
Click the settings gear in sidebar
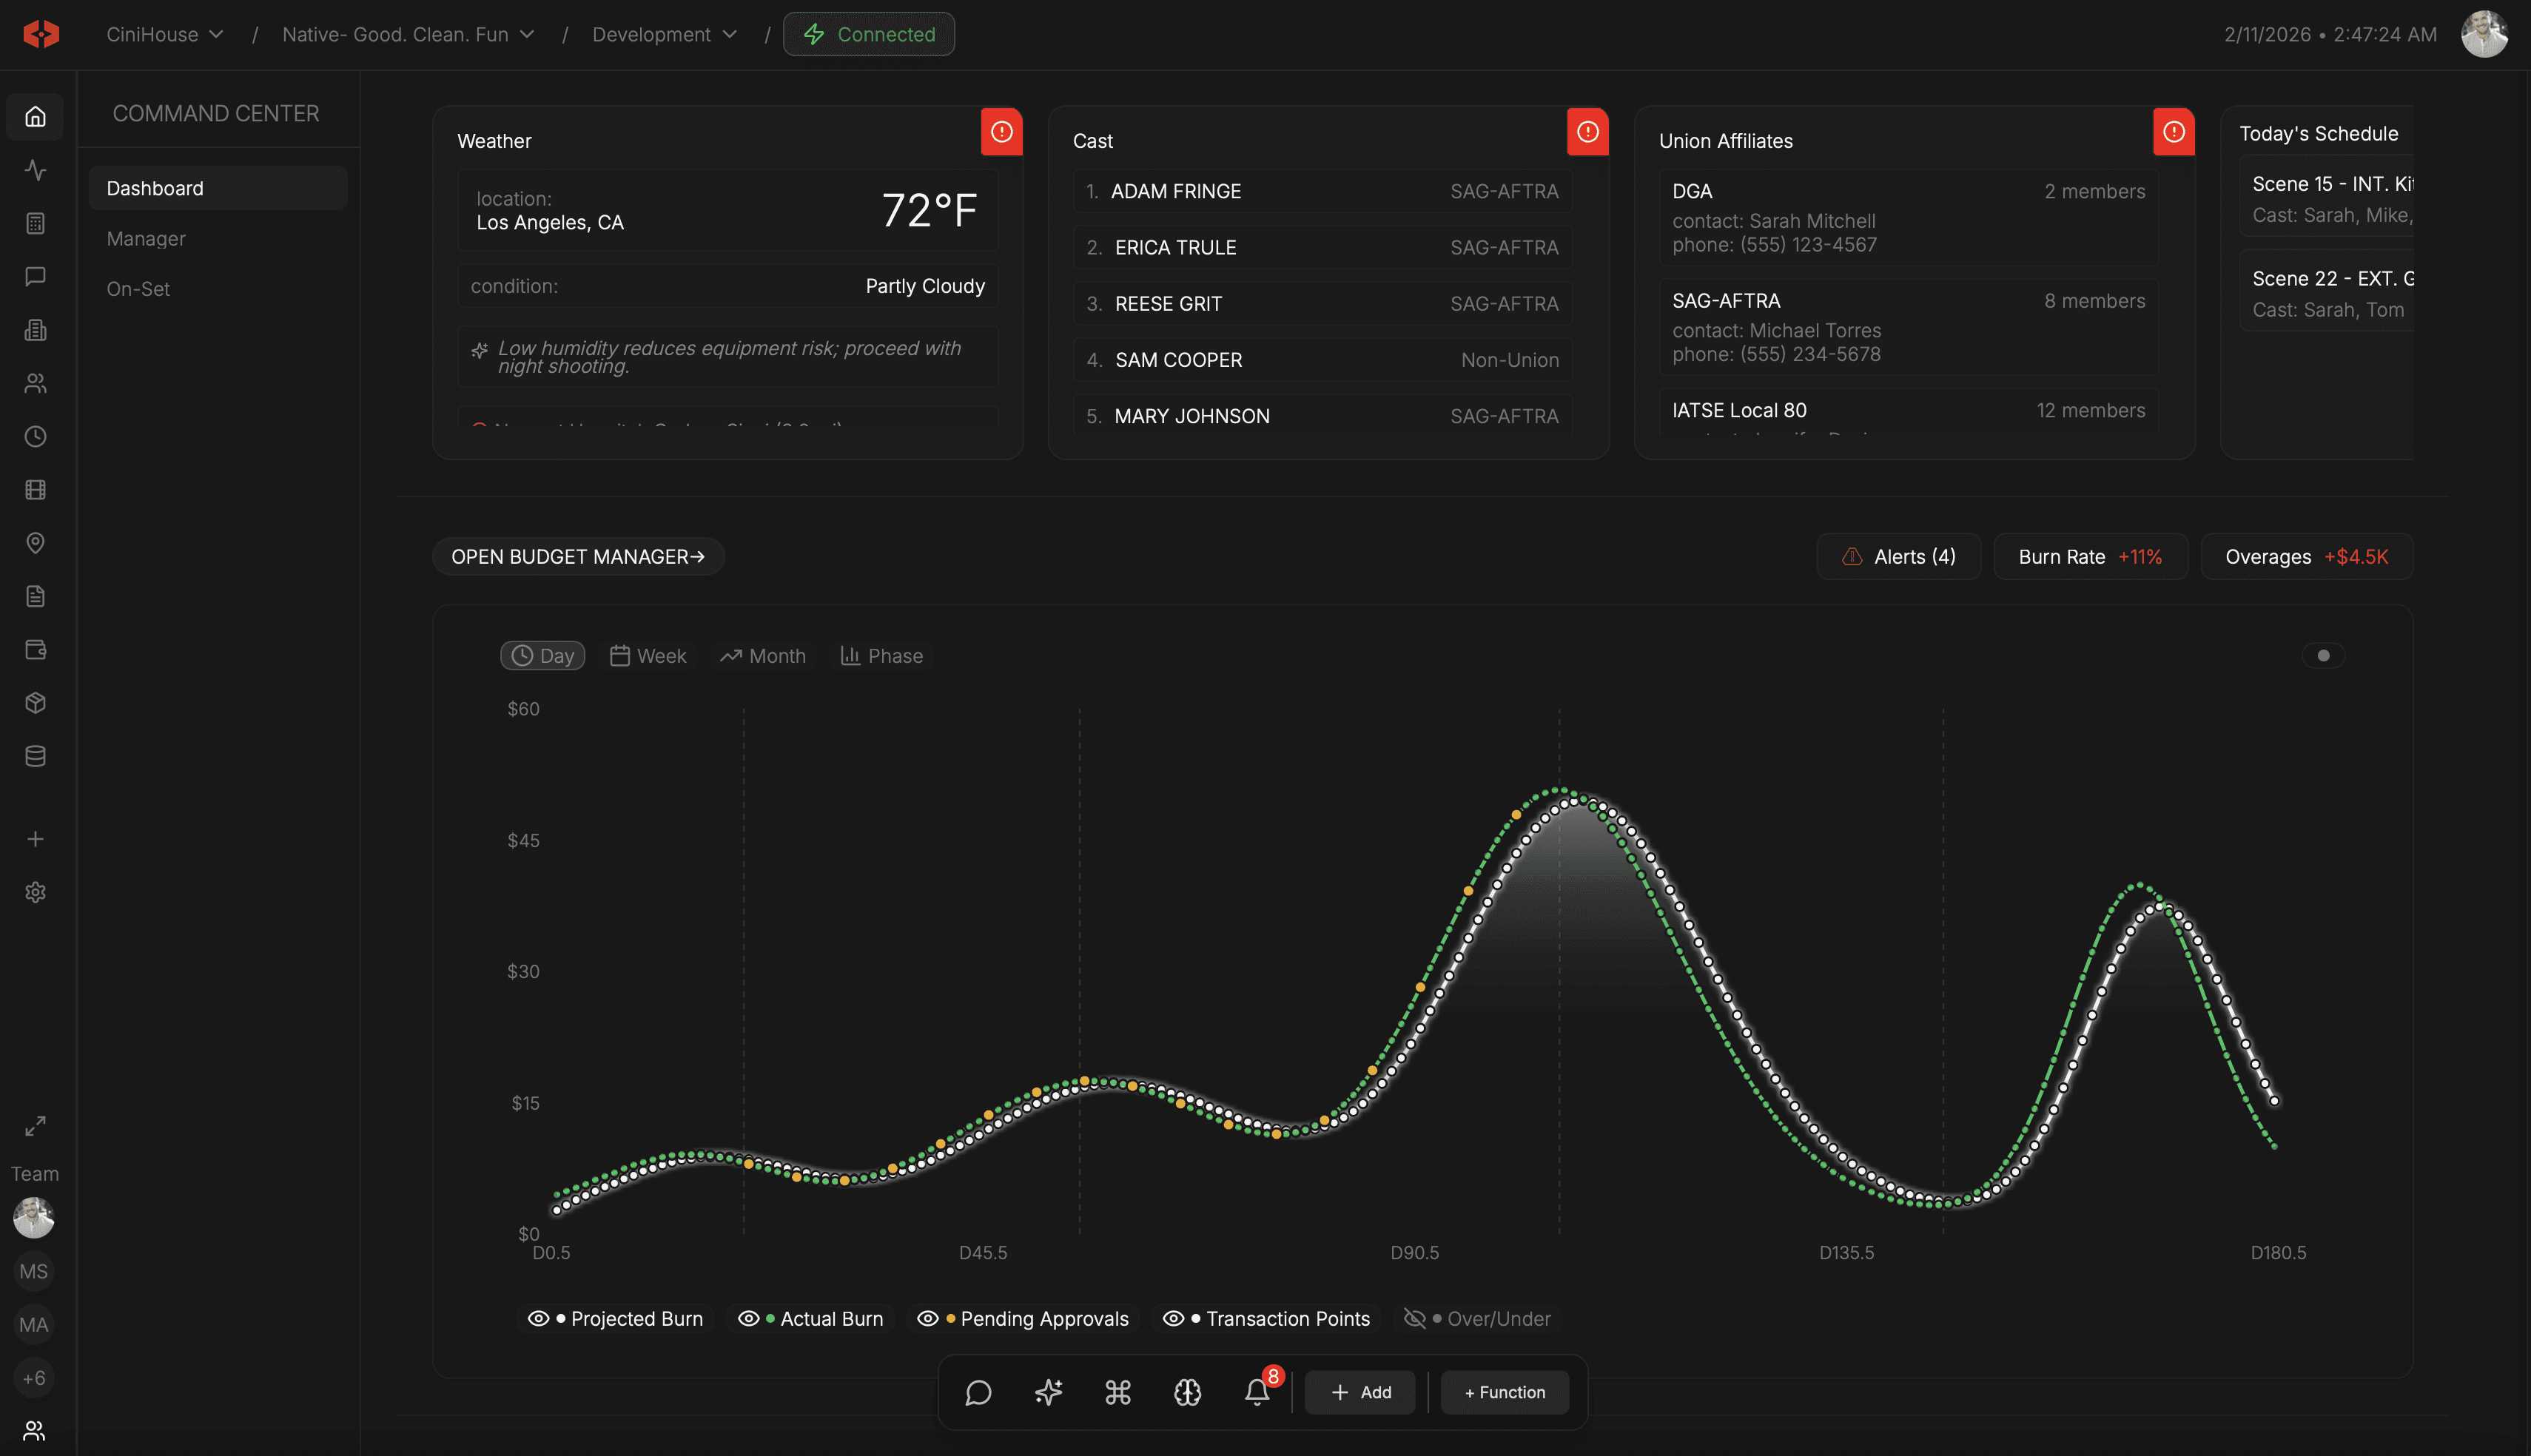35,892
